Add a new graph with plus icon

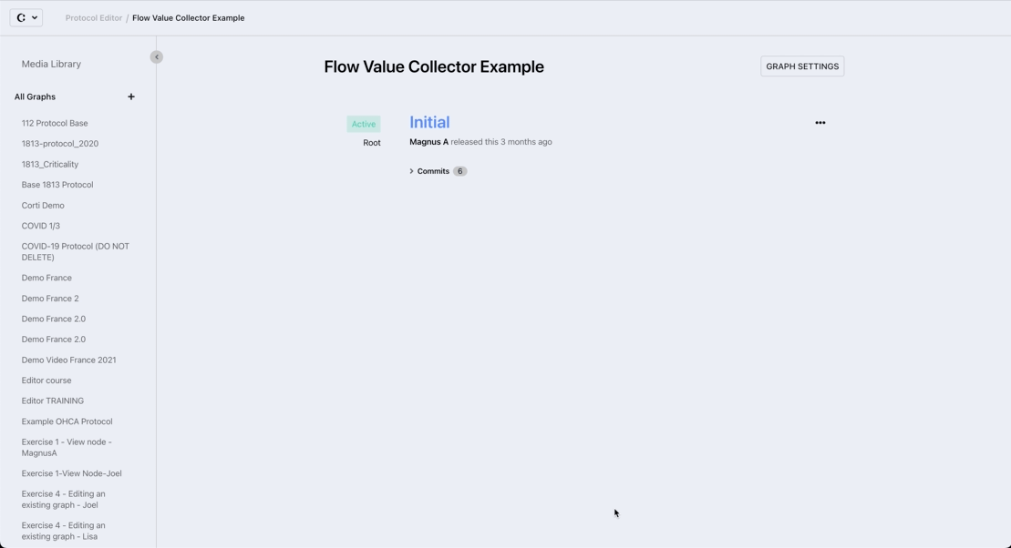pos(131,96)
